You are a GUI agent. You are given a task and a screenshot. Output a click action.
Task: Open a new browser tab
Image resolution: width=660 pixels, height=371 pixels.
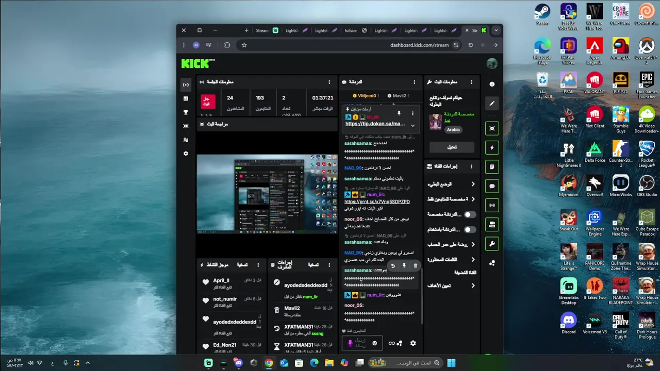[x=246, y=30]
